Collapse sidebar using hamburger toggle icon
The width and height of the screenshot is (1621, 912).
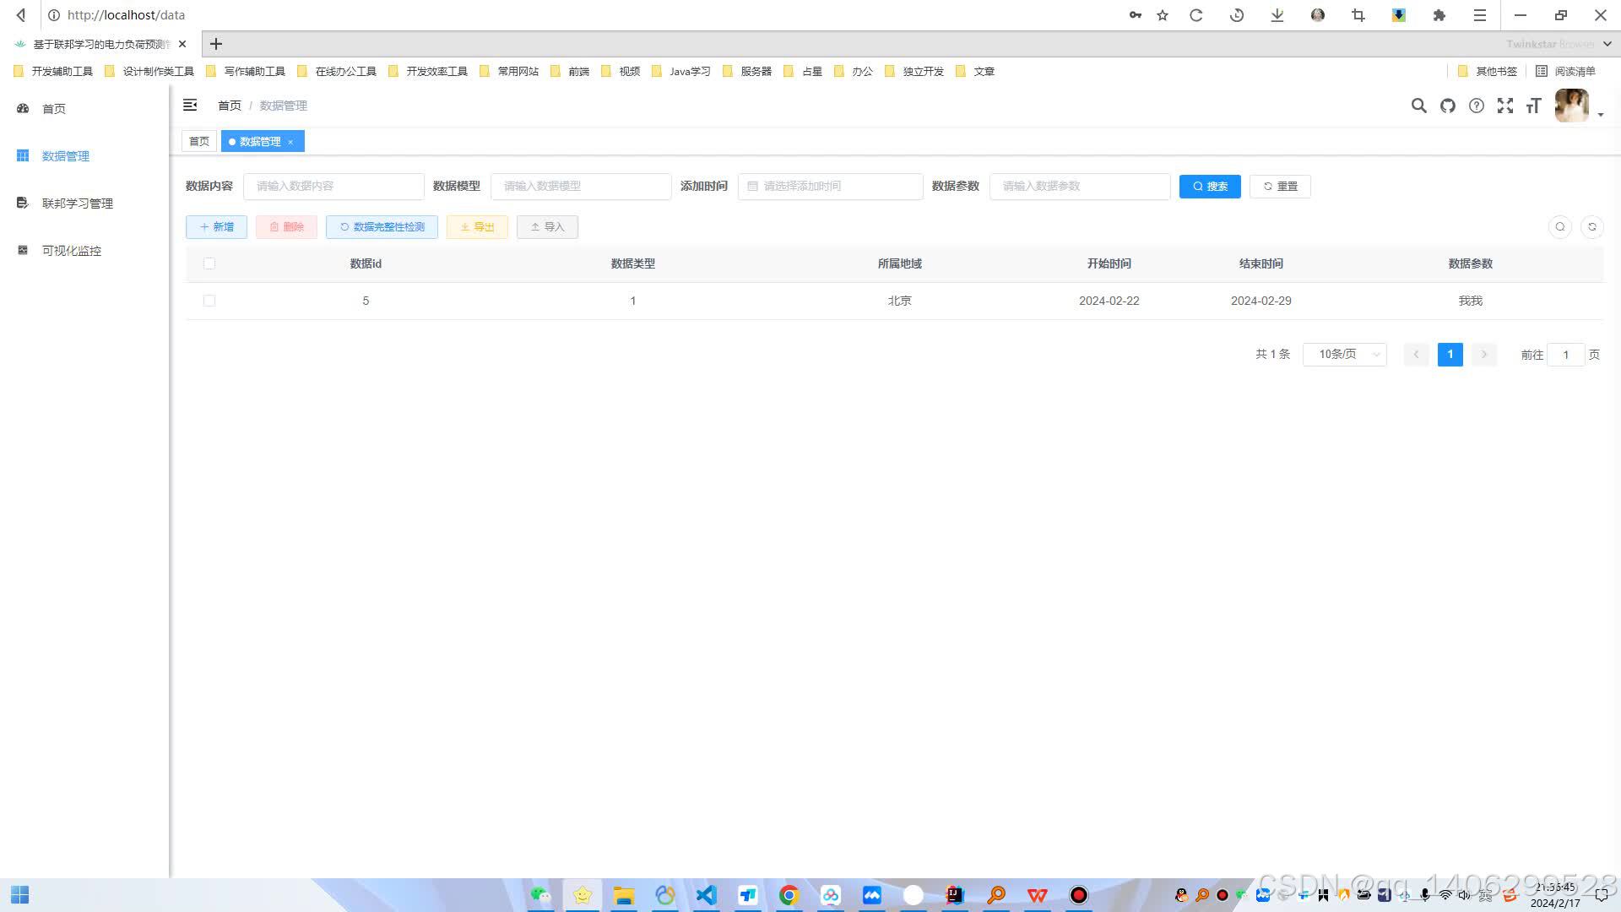pyautogui.click(x=190, y=105)
